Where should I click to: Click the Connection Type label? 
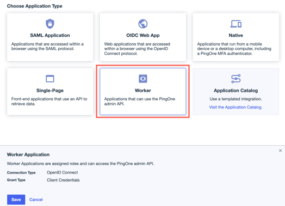21,173
